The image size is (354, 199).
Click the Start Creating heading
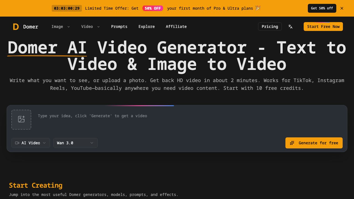tap(36, 185)
